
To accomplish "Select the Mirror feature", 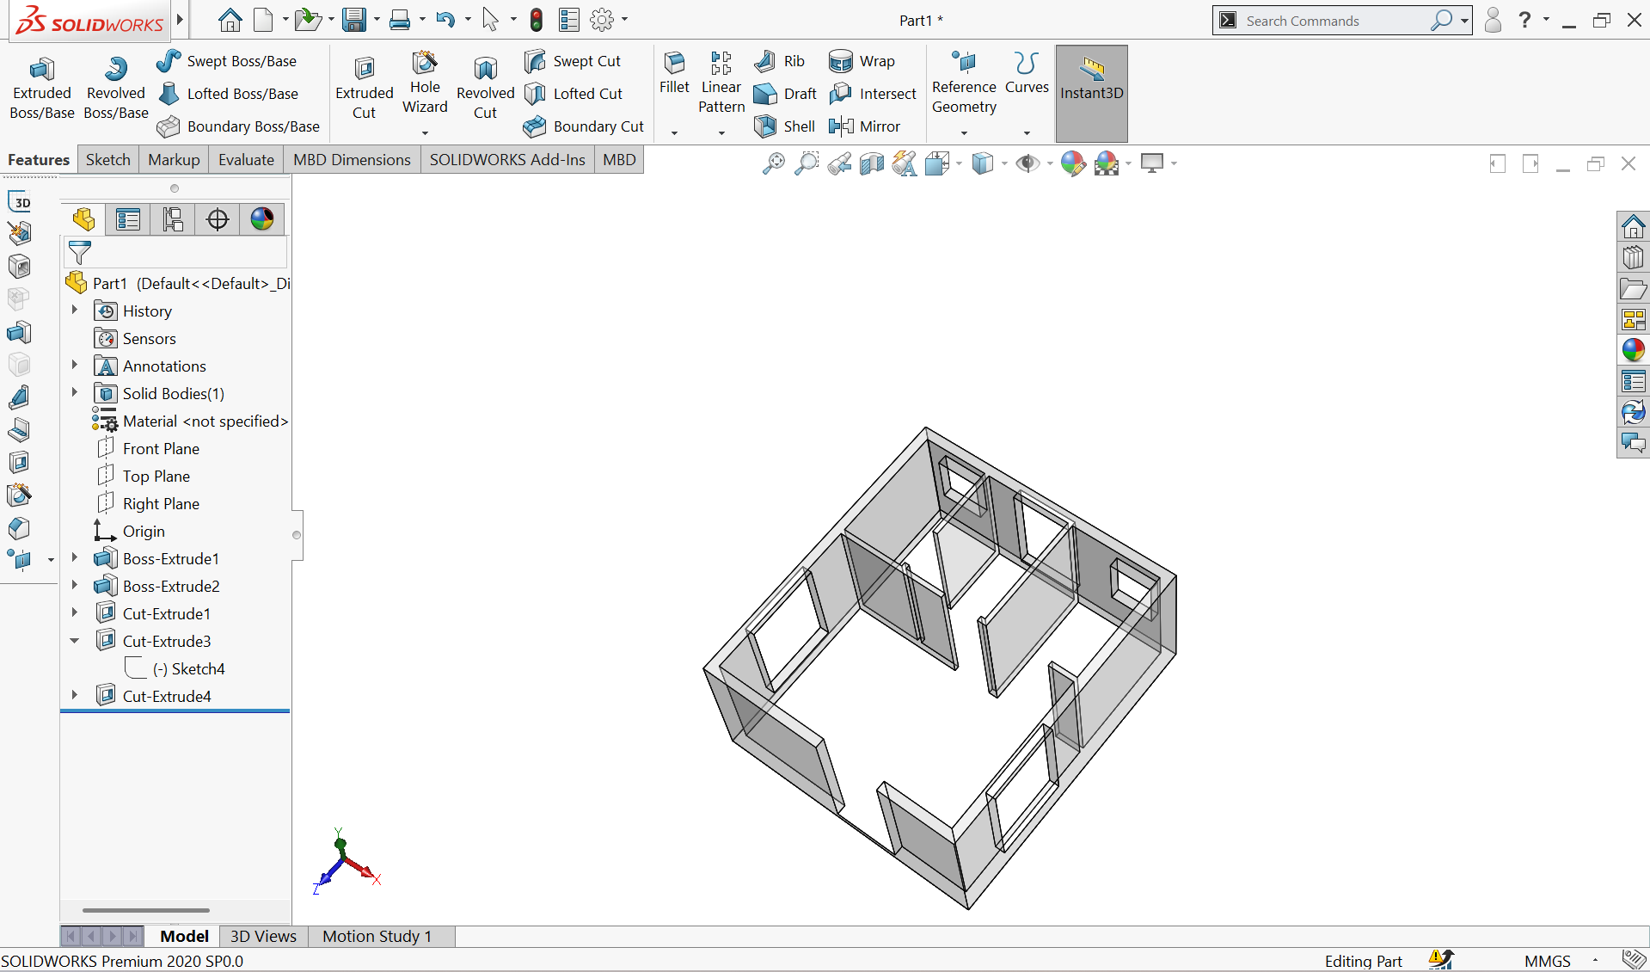I will point(864,126).
